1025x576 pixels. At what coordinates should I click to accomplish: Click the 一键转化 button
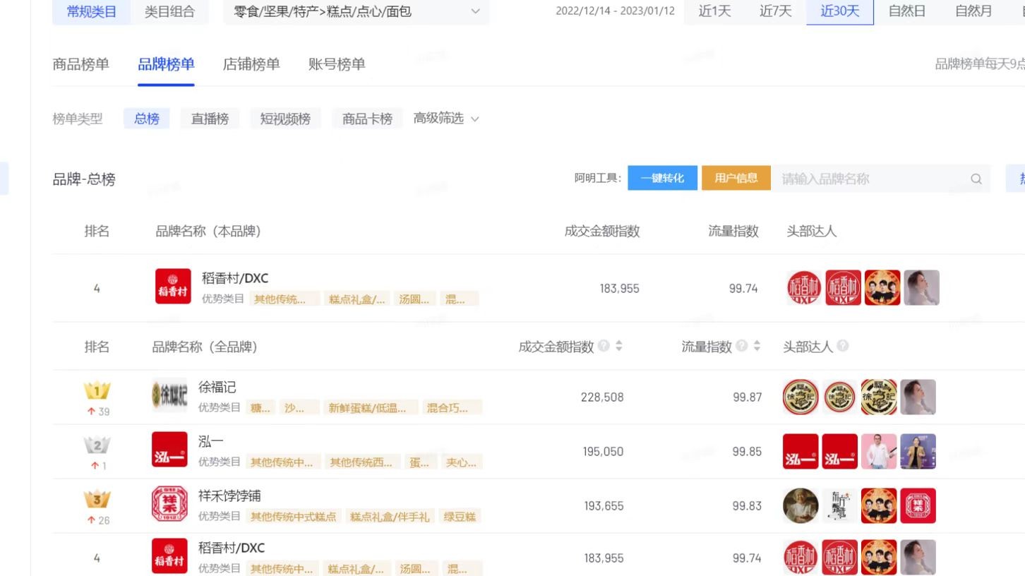(x=662, y=178)
